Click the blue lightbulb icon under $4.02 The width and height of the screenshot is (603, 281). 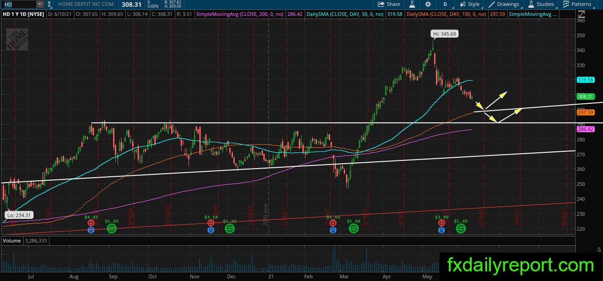(x=91, y=230)
